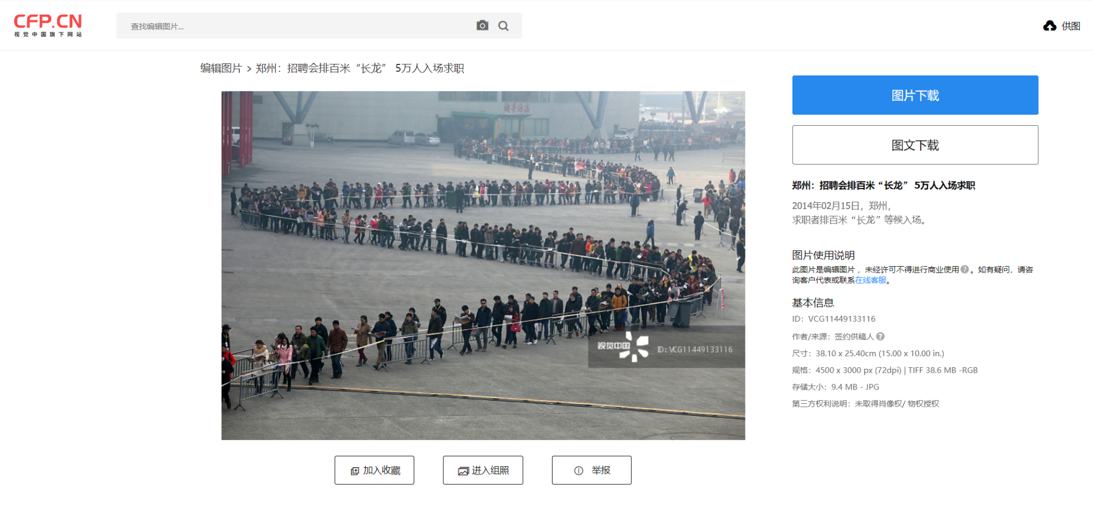This screenshot has height=505, width=1093.
Task: Go to 编辑图片 breadcrumb
Action: pyautogui.click(x=221, y=68)
